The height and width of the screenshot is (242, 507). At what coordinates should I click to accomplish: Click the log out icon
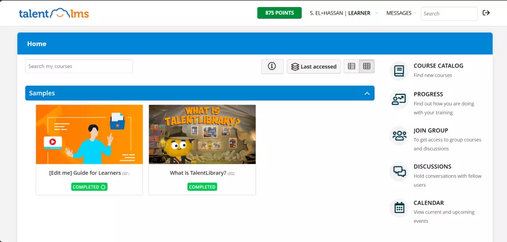click(486, 13)
